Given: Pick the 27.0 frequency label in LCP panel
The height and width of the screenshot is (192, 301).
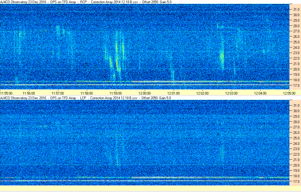Looking at the screenshot, I should coord(296,127).
